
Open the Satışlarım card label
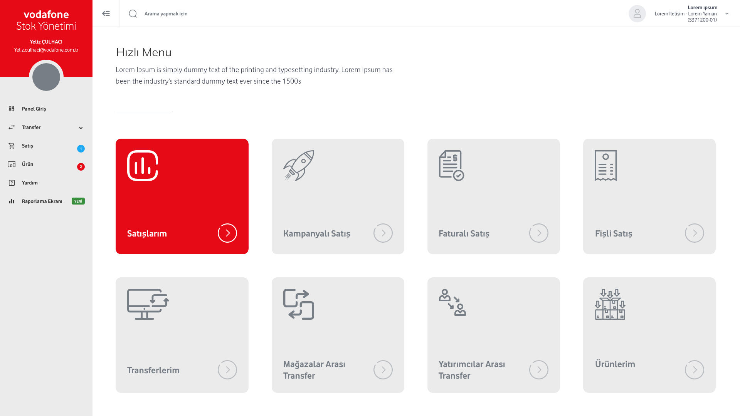pos(147,233)
